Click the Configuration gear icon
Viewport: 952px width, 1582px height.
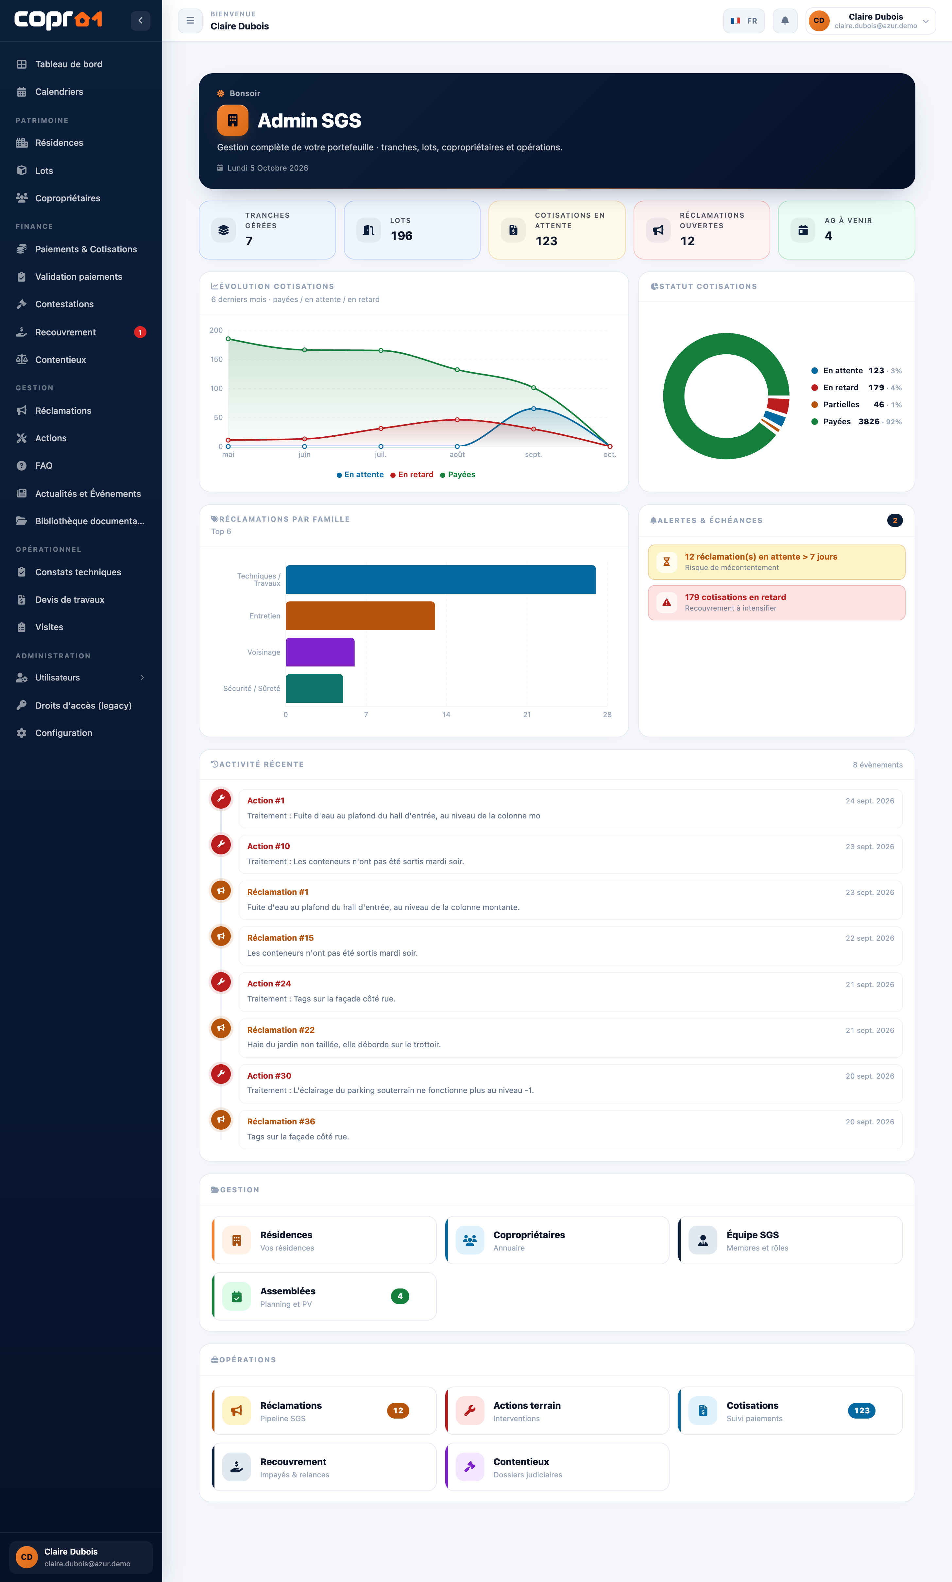pos(22,733)
